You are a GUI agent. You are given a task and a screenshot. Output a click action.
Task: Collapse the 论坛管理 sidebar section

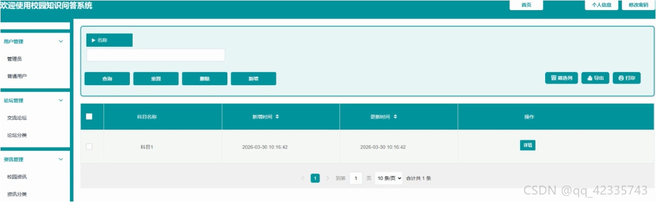point(60,100)
